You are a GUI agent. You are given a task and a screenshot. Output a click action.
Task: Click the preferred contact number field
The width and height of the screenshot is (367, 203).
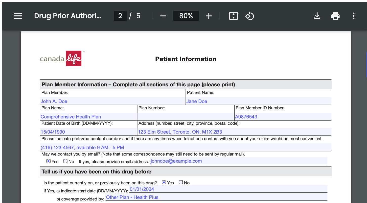tap(186, 147)
